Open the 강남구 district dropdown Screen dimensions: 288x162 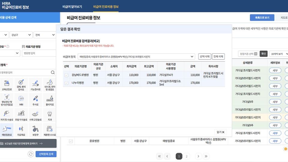(21, 35)
